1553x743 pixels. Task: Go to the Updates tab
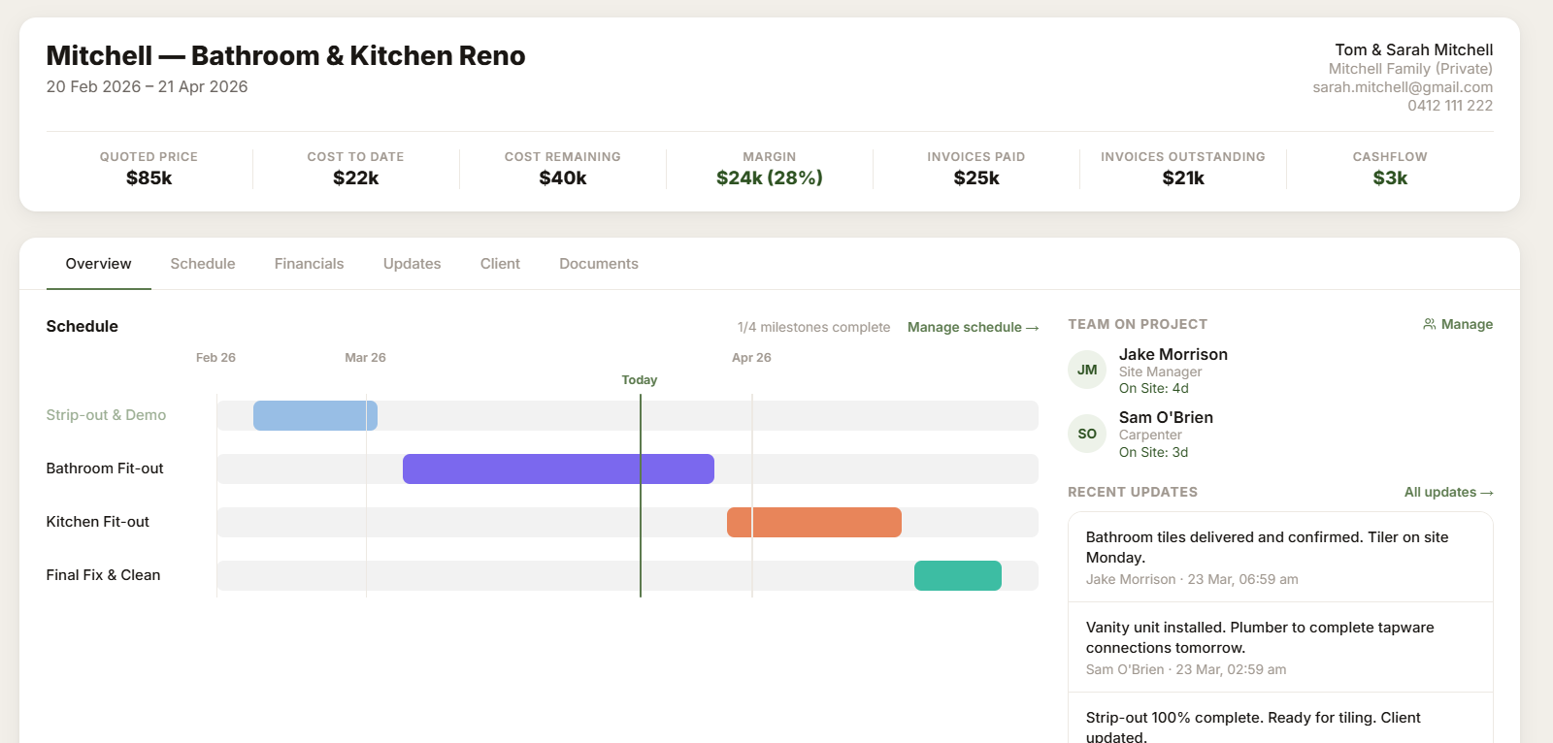(x=412, y=264)
